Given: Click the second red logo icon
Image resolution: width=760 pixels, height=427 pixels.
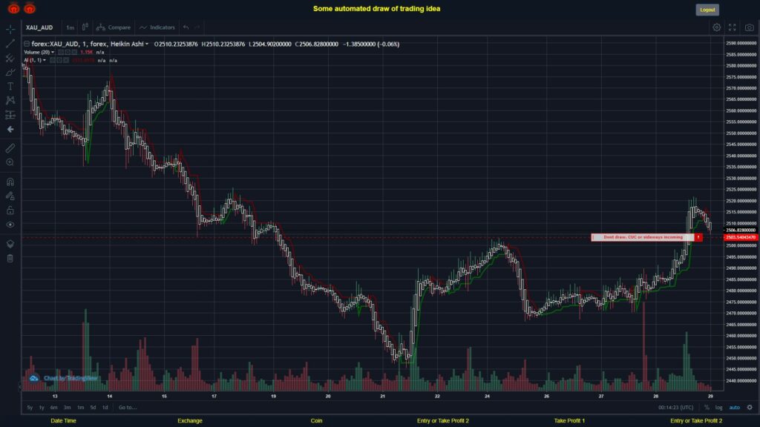Looking at the screenshot, I should [x=30, y=8].
